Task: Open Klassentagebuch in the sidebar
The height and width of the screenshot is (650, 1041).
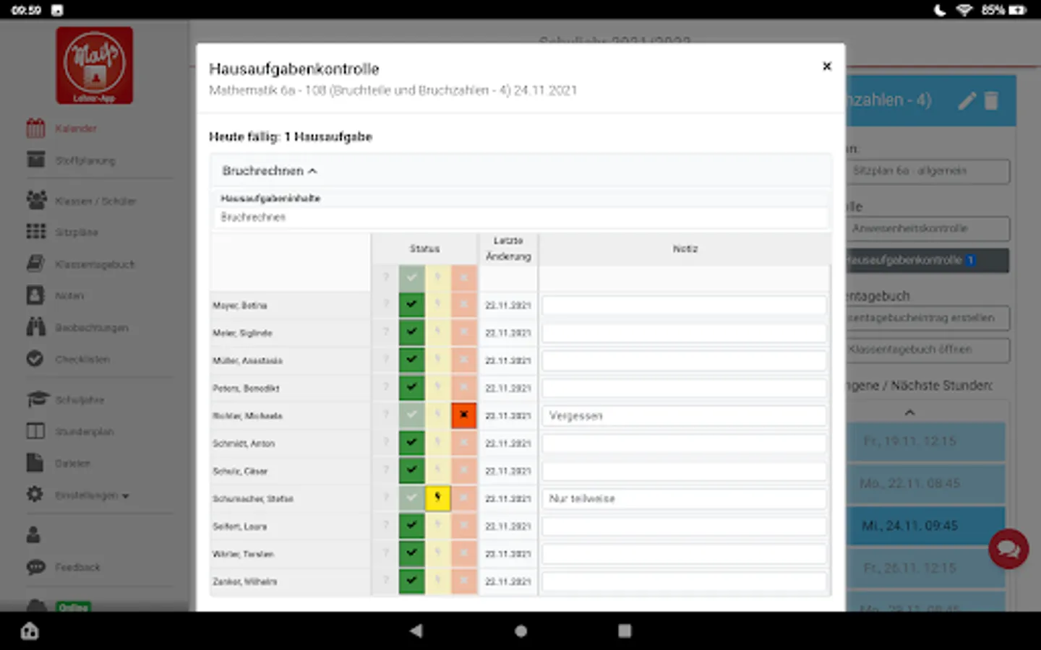Action: coord(80,264)
